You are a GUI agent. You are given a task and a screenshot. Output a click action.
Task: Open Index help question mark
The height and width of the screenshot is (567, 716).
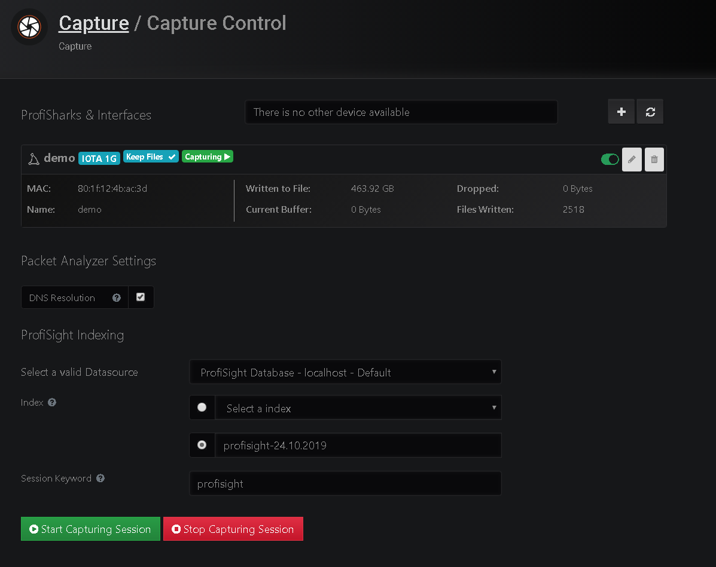pos(52,402)
